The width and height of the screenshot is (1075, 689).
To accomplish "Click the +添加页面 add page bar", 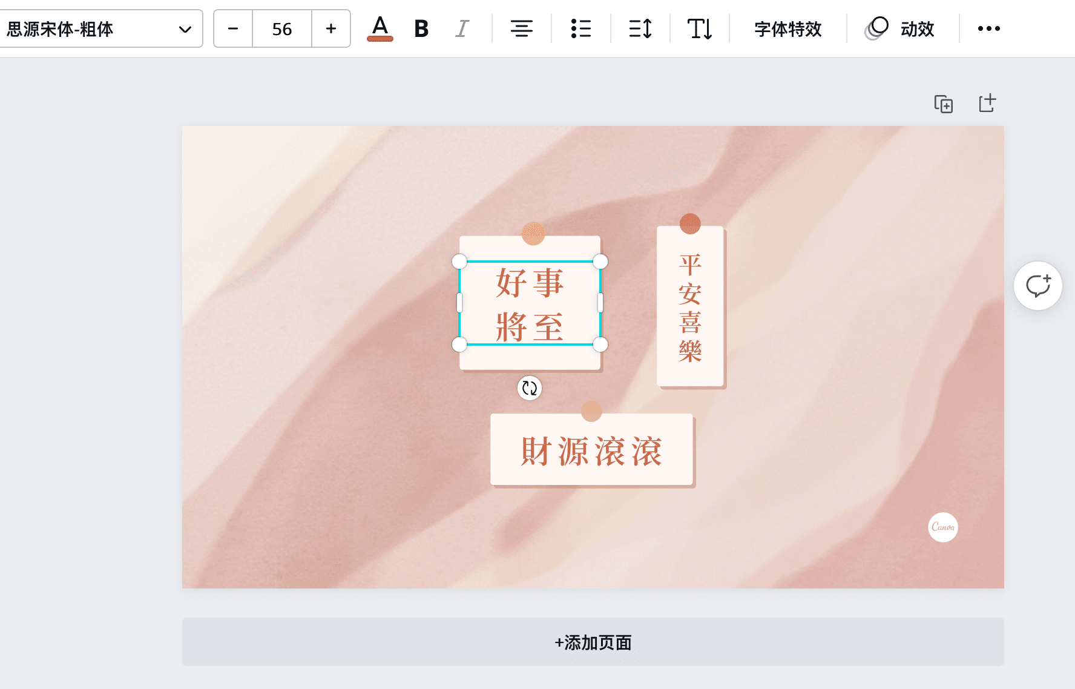I will click(x=593, y=642).
